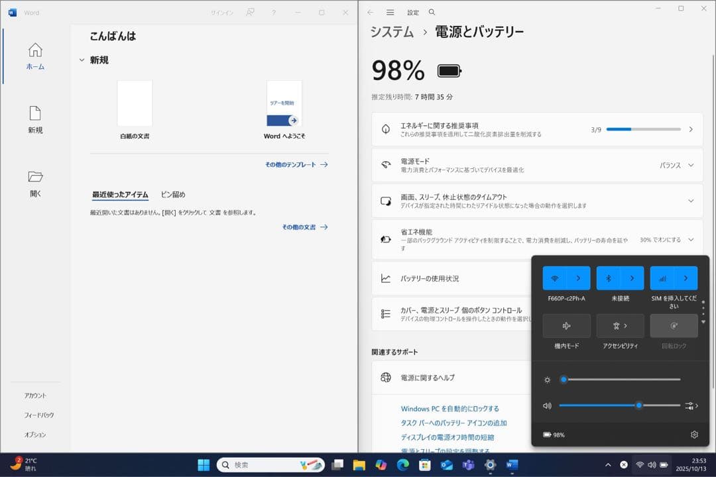Click the taskbar search box
Image resolution: width=716 pixels, height=477 pixels.
(x=270, y=464)
